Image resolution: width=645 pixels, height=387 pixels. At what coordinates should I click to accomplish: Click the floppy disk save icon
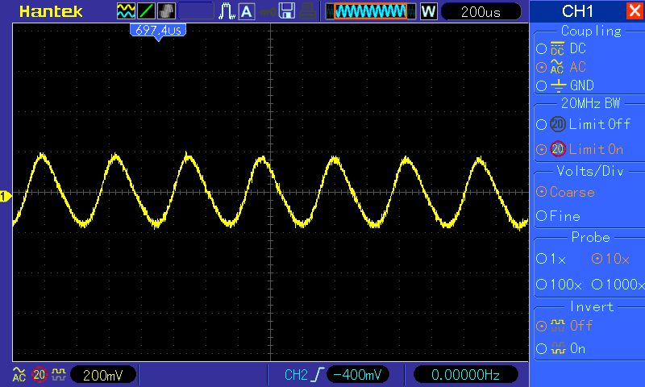[287, 11]
